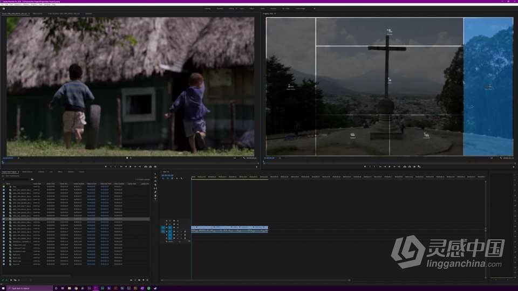The width and height of the screenshot is (518, 291).
Task: Click Overwrite button in Source monitor
Action: pos(151,167)
